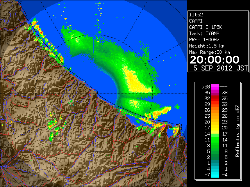Click the 'ilts2' label in info box

pyautogui.click(x=196, y=15)
